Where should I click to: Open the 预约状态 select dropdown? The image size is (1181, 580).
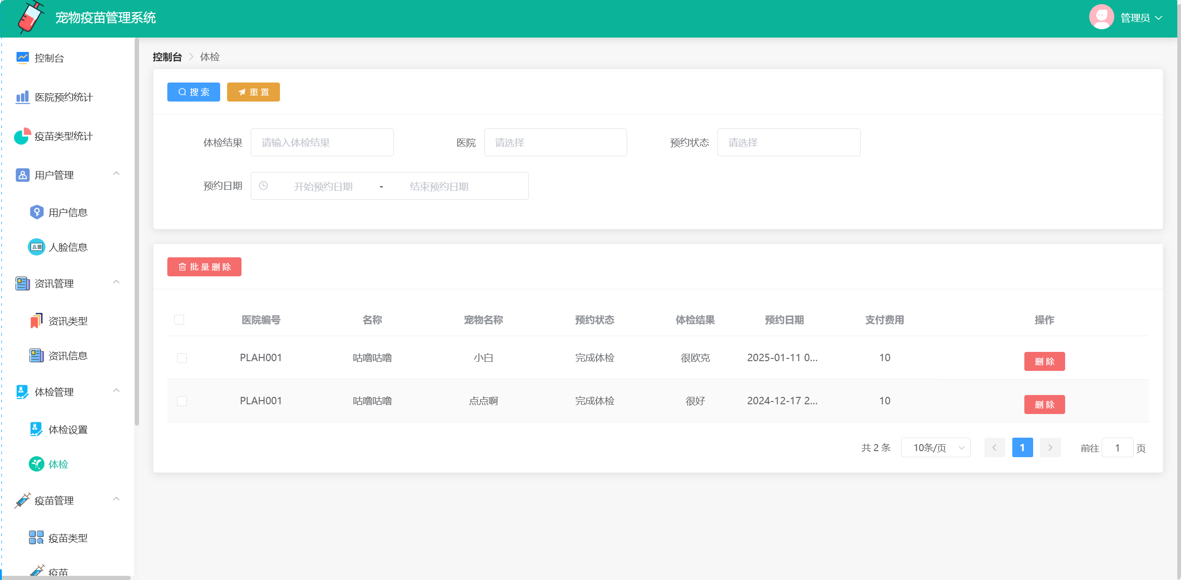[788, 142]
